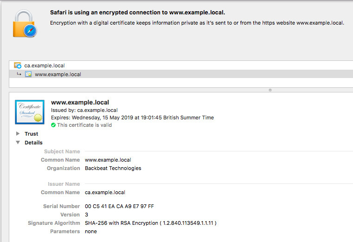353x242 pixels.
Task: Collapse the Details section
Action: click(x=18, y=142)
